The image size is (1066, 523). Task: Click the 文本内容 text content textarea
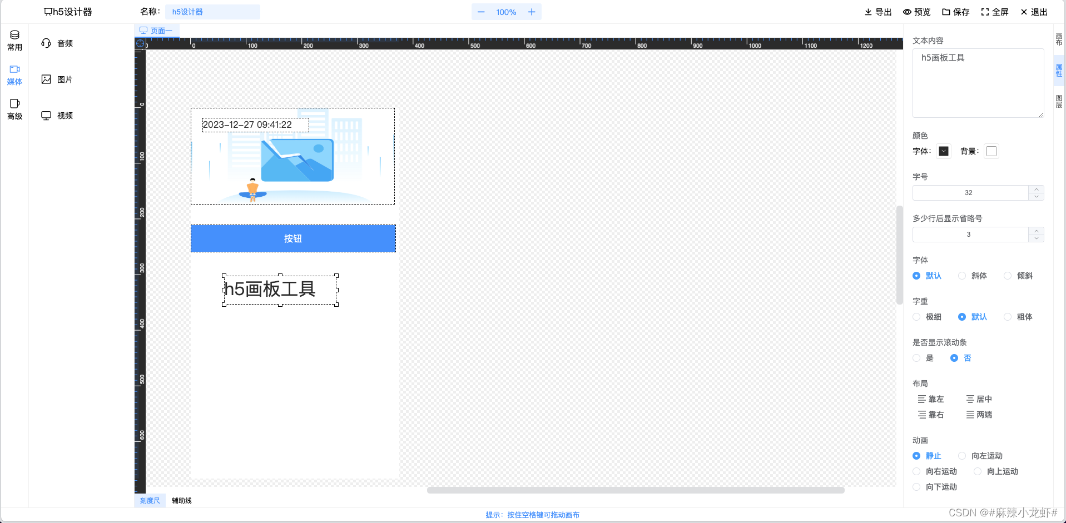click(978, 83)
